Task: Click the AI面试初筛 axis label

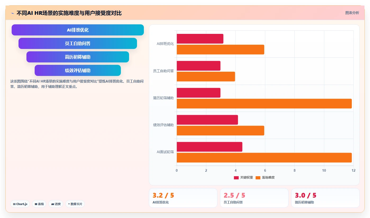Action: pyautogui.click(x=165, y=152)
